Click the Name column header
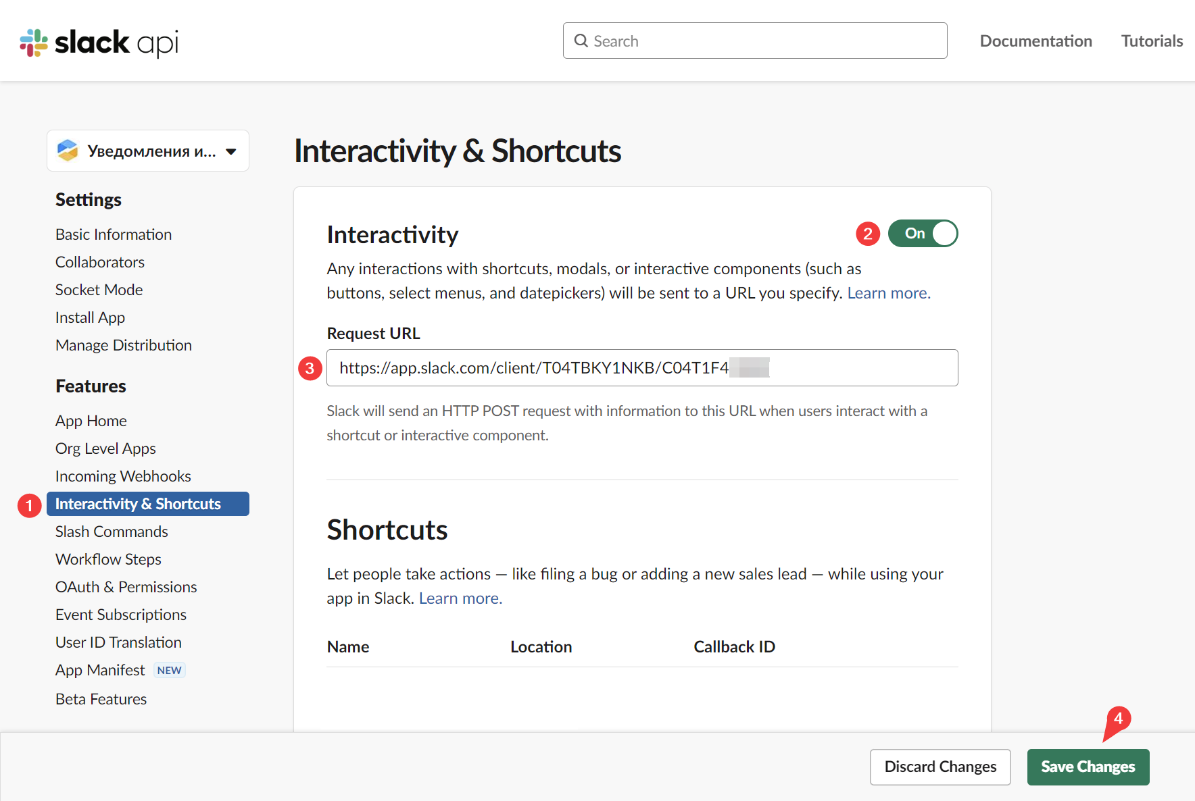1195x801 pixels. click(348, 647)
